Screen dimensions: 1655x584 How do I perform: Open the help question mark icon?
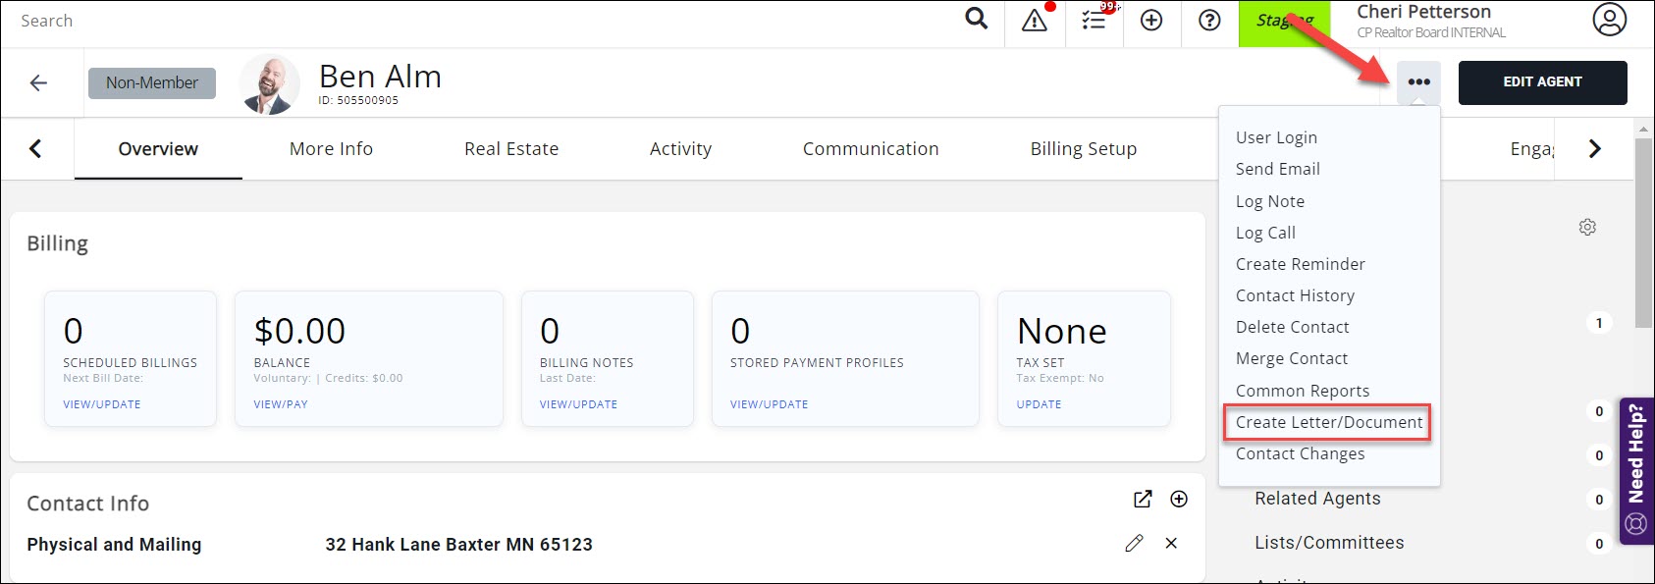point(1209,21)
